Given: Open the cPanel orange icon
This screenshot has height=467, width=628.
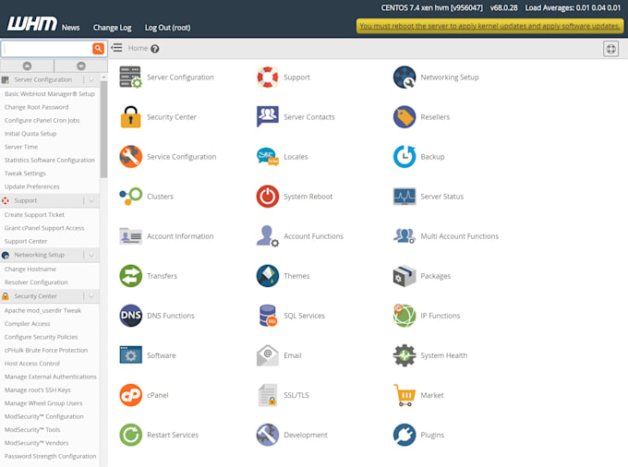Looking at the screenshot, I should coord(130,395).
